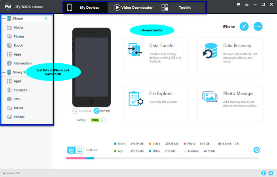Click the App color legend square

tap(116, 151)
